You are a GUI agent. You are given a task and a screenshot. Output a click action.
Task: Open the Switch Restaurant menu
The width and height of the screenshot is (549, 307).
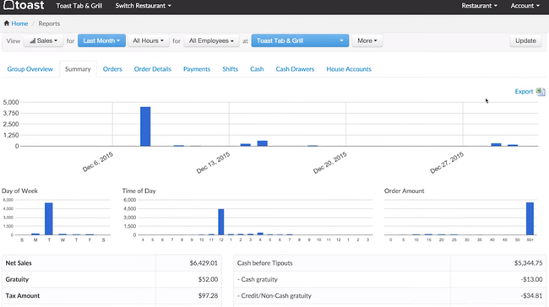point(144,6)
